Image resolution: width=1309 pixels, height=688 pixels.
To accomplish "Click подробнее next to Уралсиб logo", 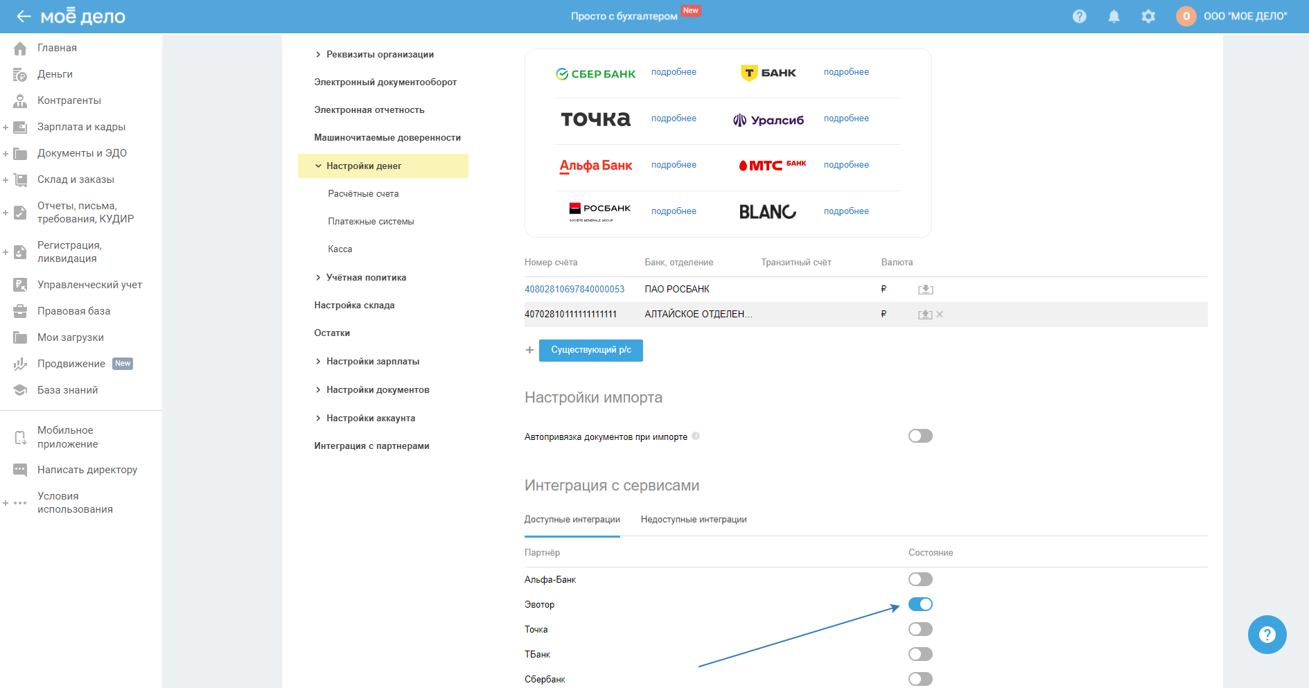I will [x=846, y=118].
